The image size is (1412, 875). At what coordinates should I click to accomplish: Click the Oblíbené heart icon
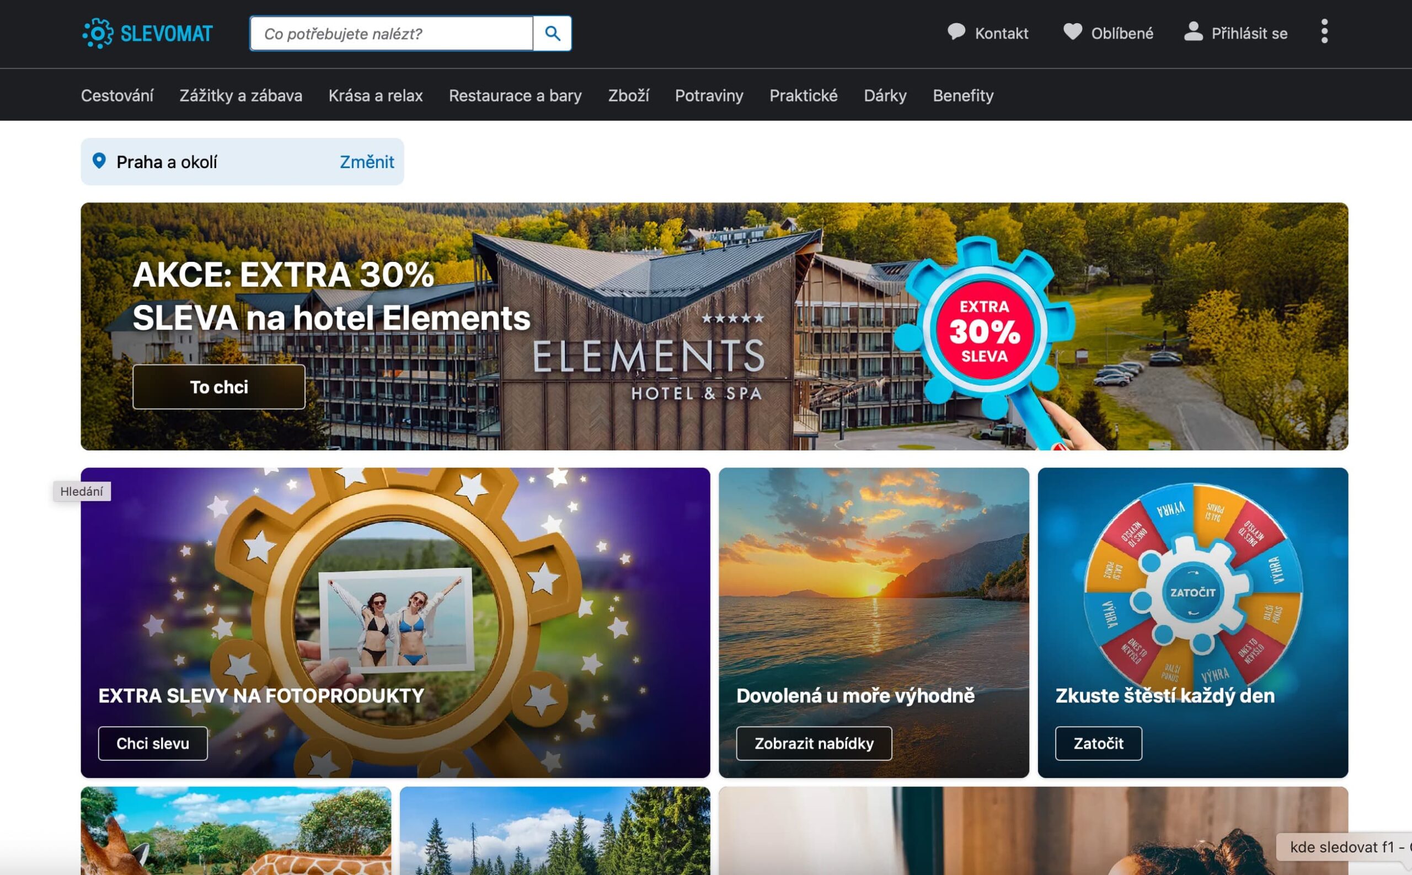(1072, 32)
